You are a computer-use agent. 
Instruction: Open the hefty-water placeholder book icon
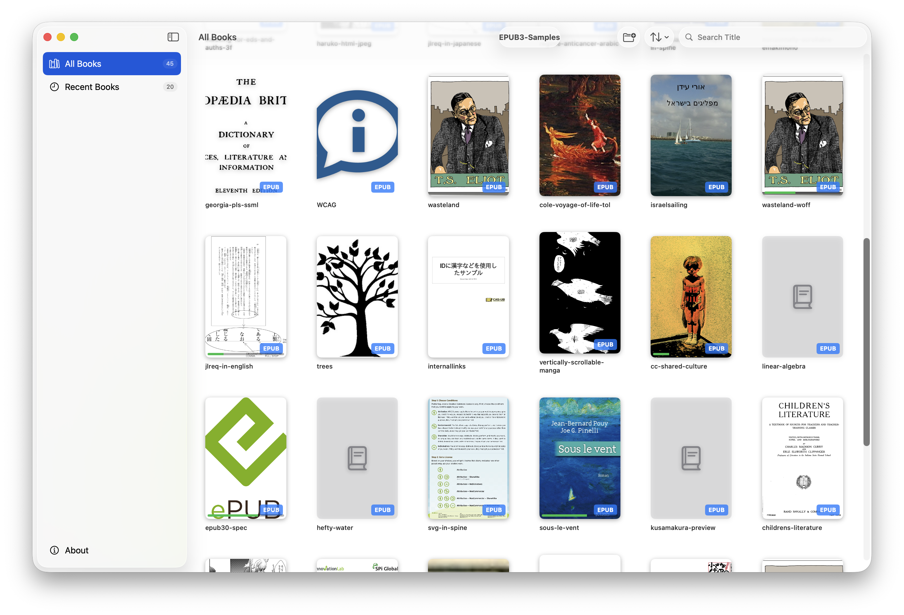click(x=357, y=458)
